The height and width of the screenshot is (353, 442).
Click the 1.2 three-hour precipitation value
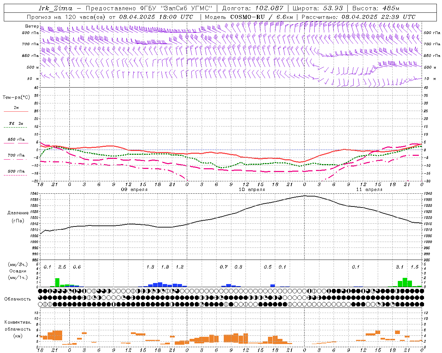coord(180,267)
